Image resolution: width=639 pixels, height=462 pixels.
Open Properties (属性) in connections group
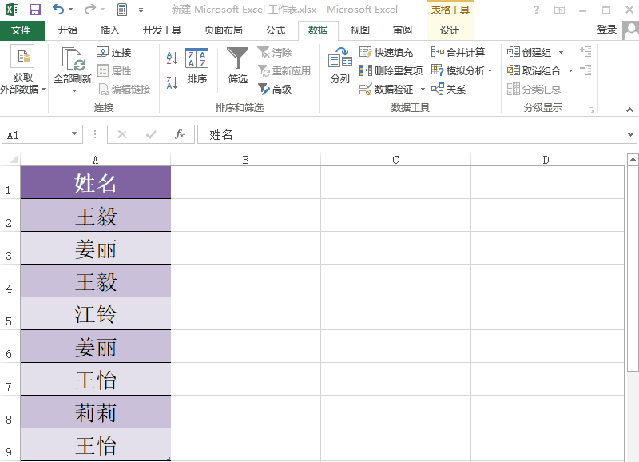click(x=114, y=70)
